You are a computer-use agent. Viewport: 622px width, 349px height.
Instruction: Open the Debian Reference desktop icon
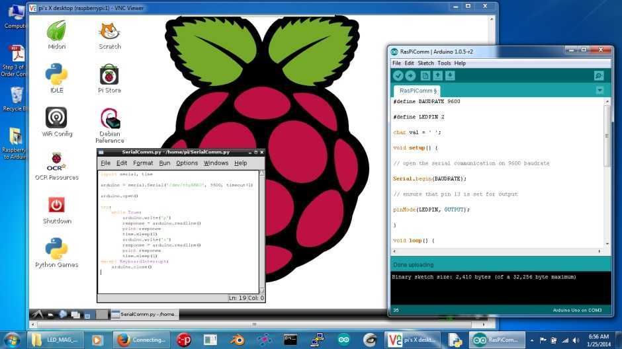[110, 125]
